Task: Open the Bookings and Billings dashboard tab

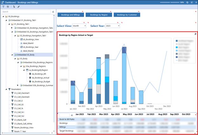Action: point(71,15)
